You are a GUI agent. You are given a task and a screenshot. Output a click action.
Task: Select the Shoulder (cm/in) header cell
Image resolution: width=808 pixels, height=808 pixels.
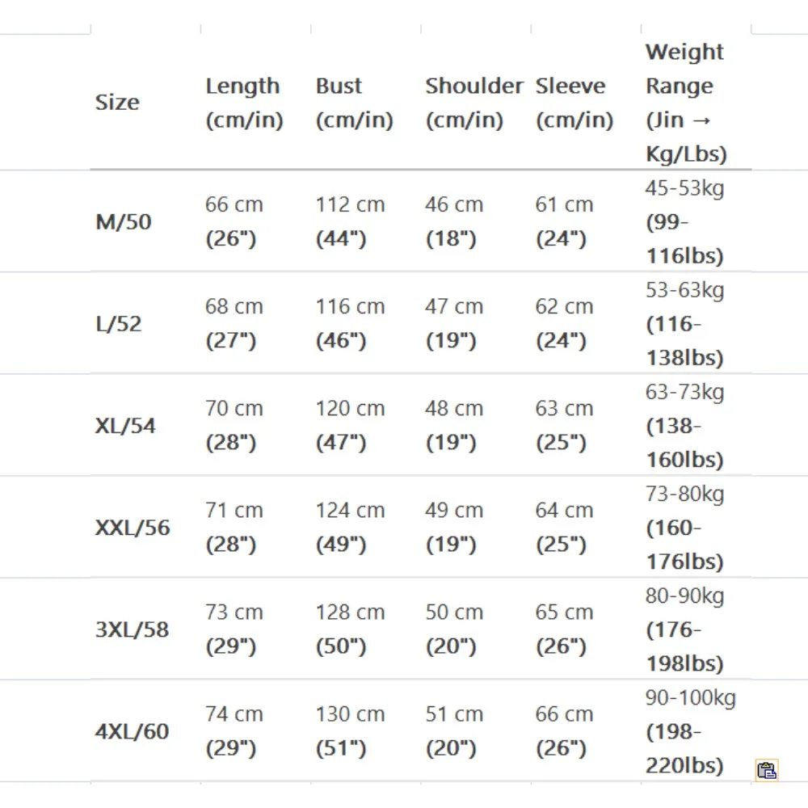coord(474,103)
